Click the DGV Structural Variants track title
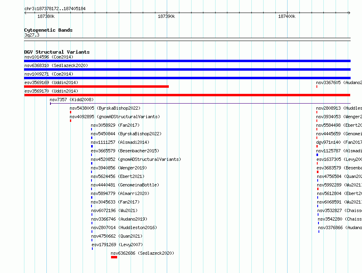 point(57,52)
